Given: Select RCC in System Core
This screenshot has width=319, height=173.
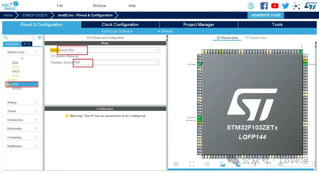Looking at the screenshot, I should (x=15, y=80).
